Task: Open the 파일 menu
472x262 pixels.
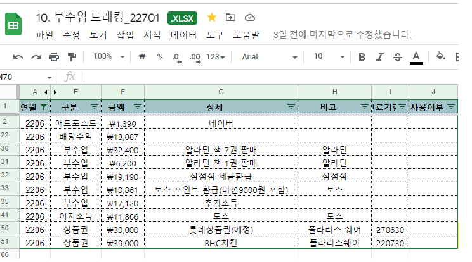Action: point(44,35)
